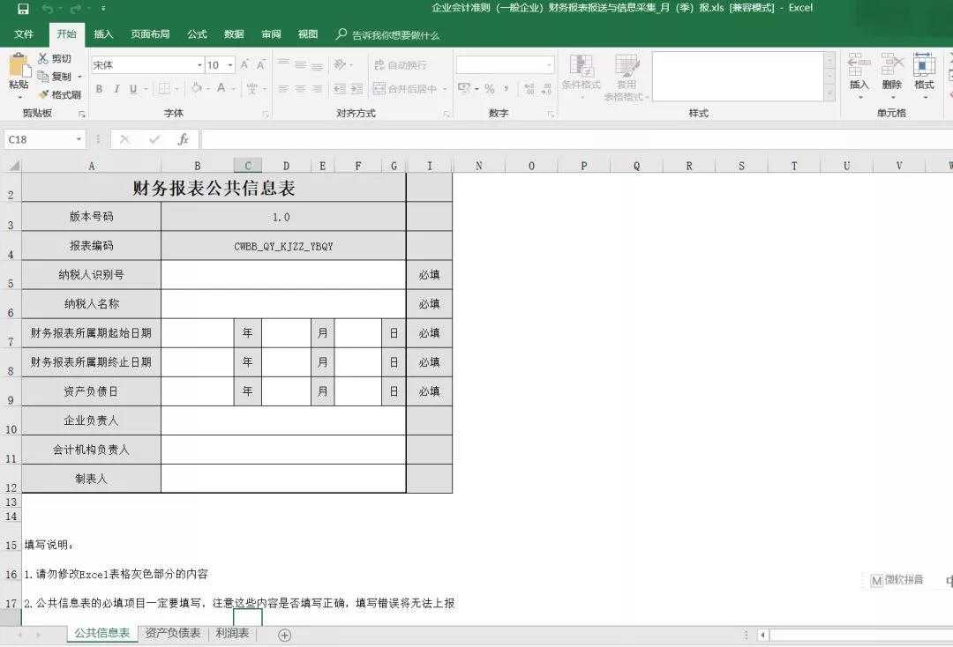Merge and center cells (合并后居中)
The height and width of the screenshot is (647, 953).
(x=408, y=88)
